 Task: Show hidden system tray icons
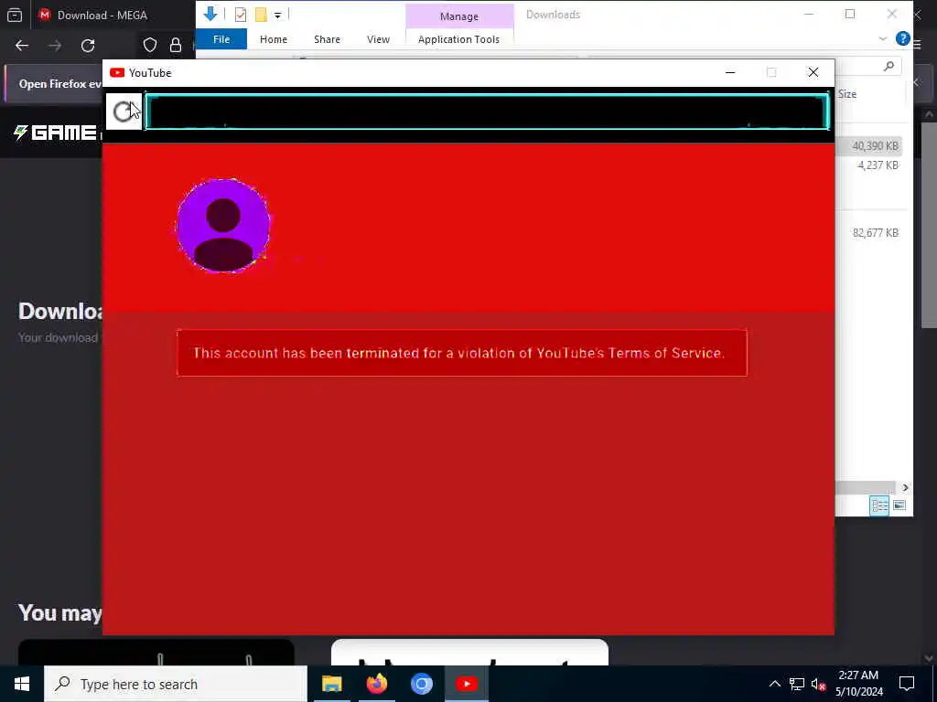(x=774, y=684)
